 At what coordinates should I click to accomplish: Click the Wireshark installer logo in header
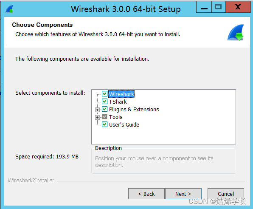pos(236,32)
